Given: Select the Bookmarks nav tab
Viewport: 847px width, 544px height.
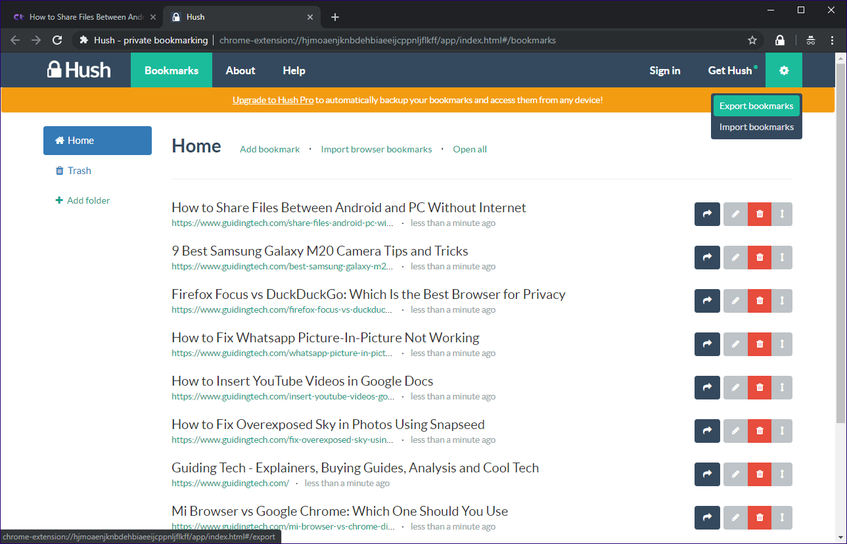Looking at the screenshot, I should pyautogui.click(x=172, y=70).
